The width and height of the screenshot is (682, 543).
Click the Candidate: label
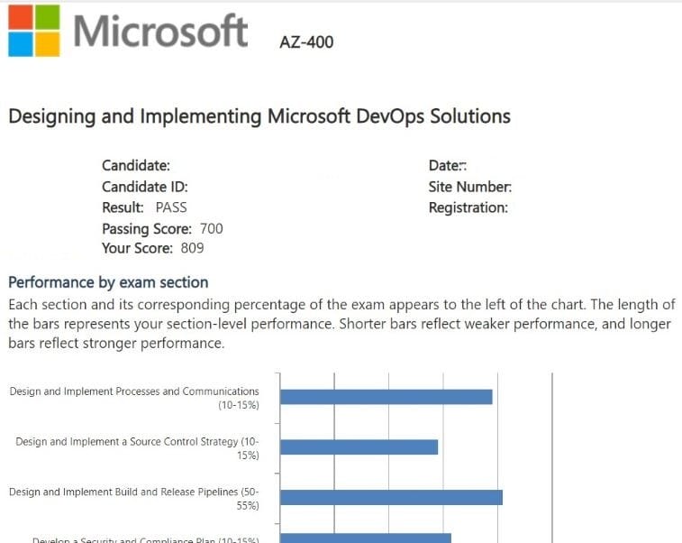tap(136, 165)
